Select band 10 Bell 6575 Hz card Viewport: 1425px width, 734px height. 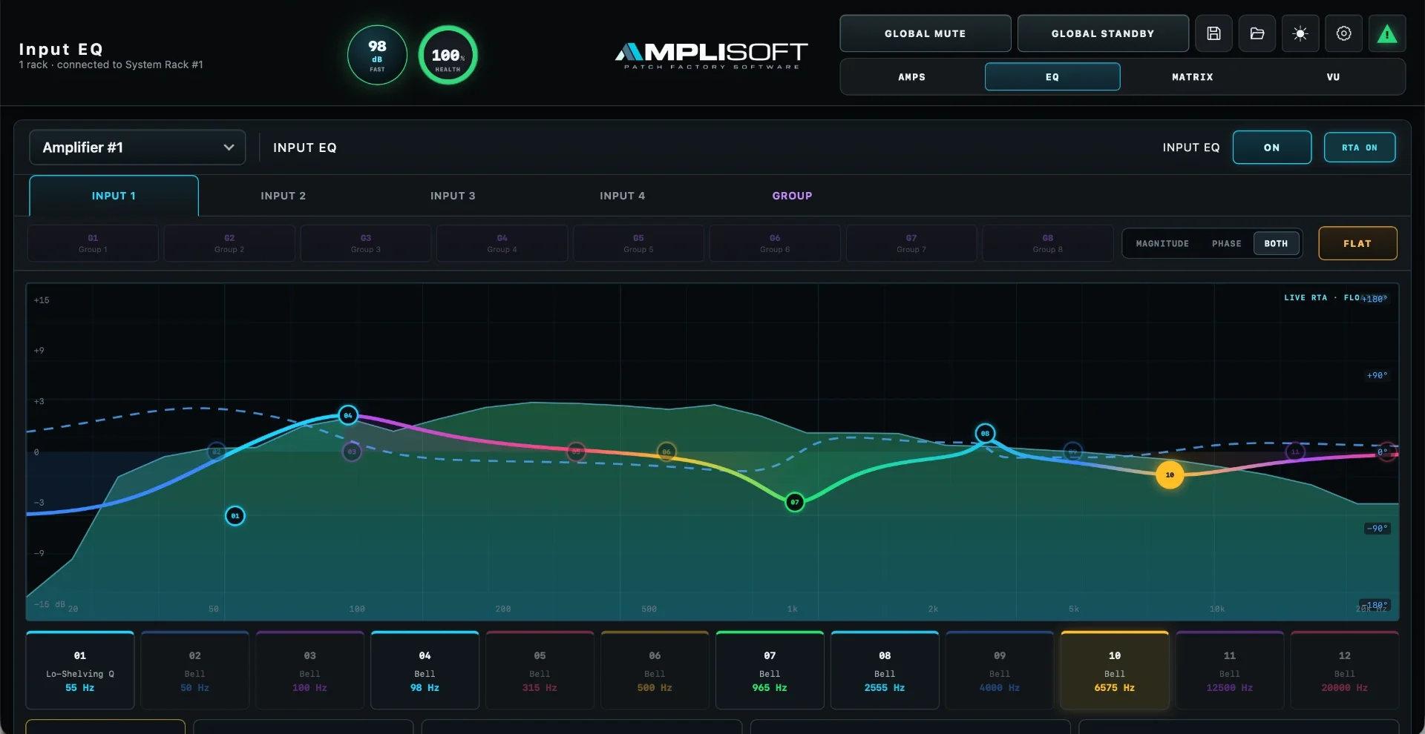(1115, 670)
